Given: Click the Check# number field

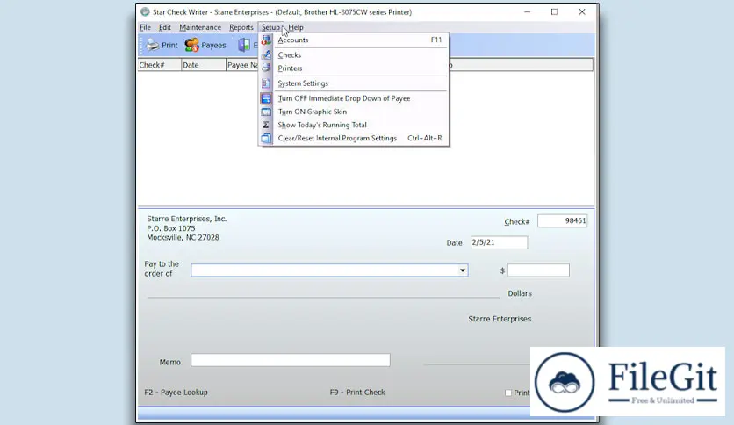Looking at the screenshot, I should coord(562,220).
